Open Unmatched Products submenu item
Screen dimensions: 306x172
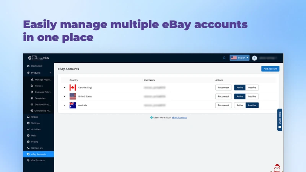(x=42, y=110)
